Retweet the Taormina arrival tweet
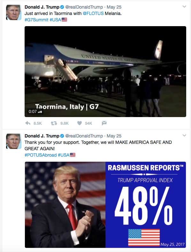Image resolution: width=191 pixels, height=252 pixels. pyautogui.click(x=54, y=123)
